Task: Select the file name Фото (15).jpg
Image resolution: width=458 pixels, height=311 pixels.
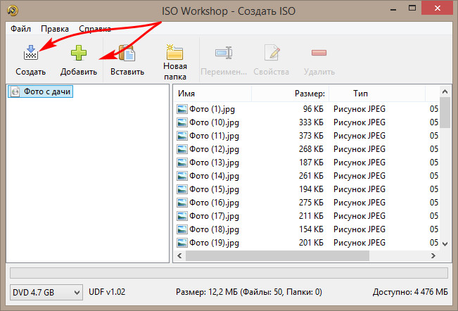Action: coord(214,189)
